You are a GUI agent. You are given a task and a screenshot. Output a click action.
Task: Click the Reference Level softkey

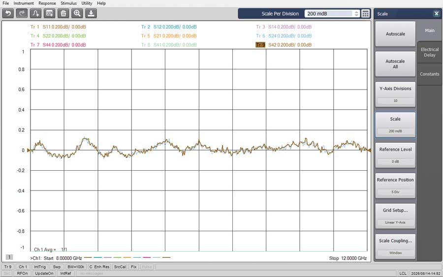(x=395, y=155)
